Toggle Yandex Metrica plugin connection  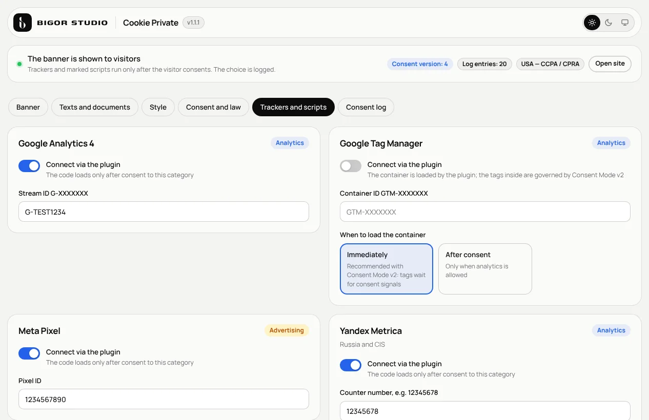tap(351, 365)
